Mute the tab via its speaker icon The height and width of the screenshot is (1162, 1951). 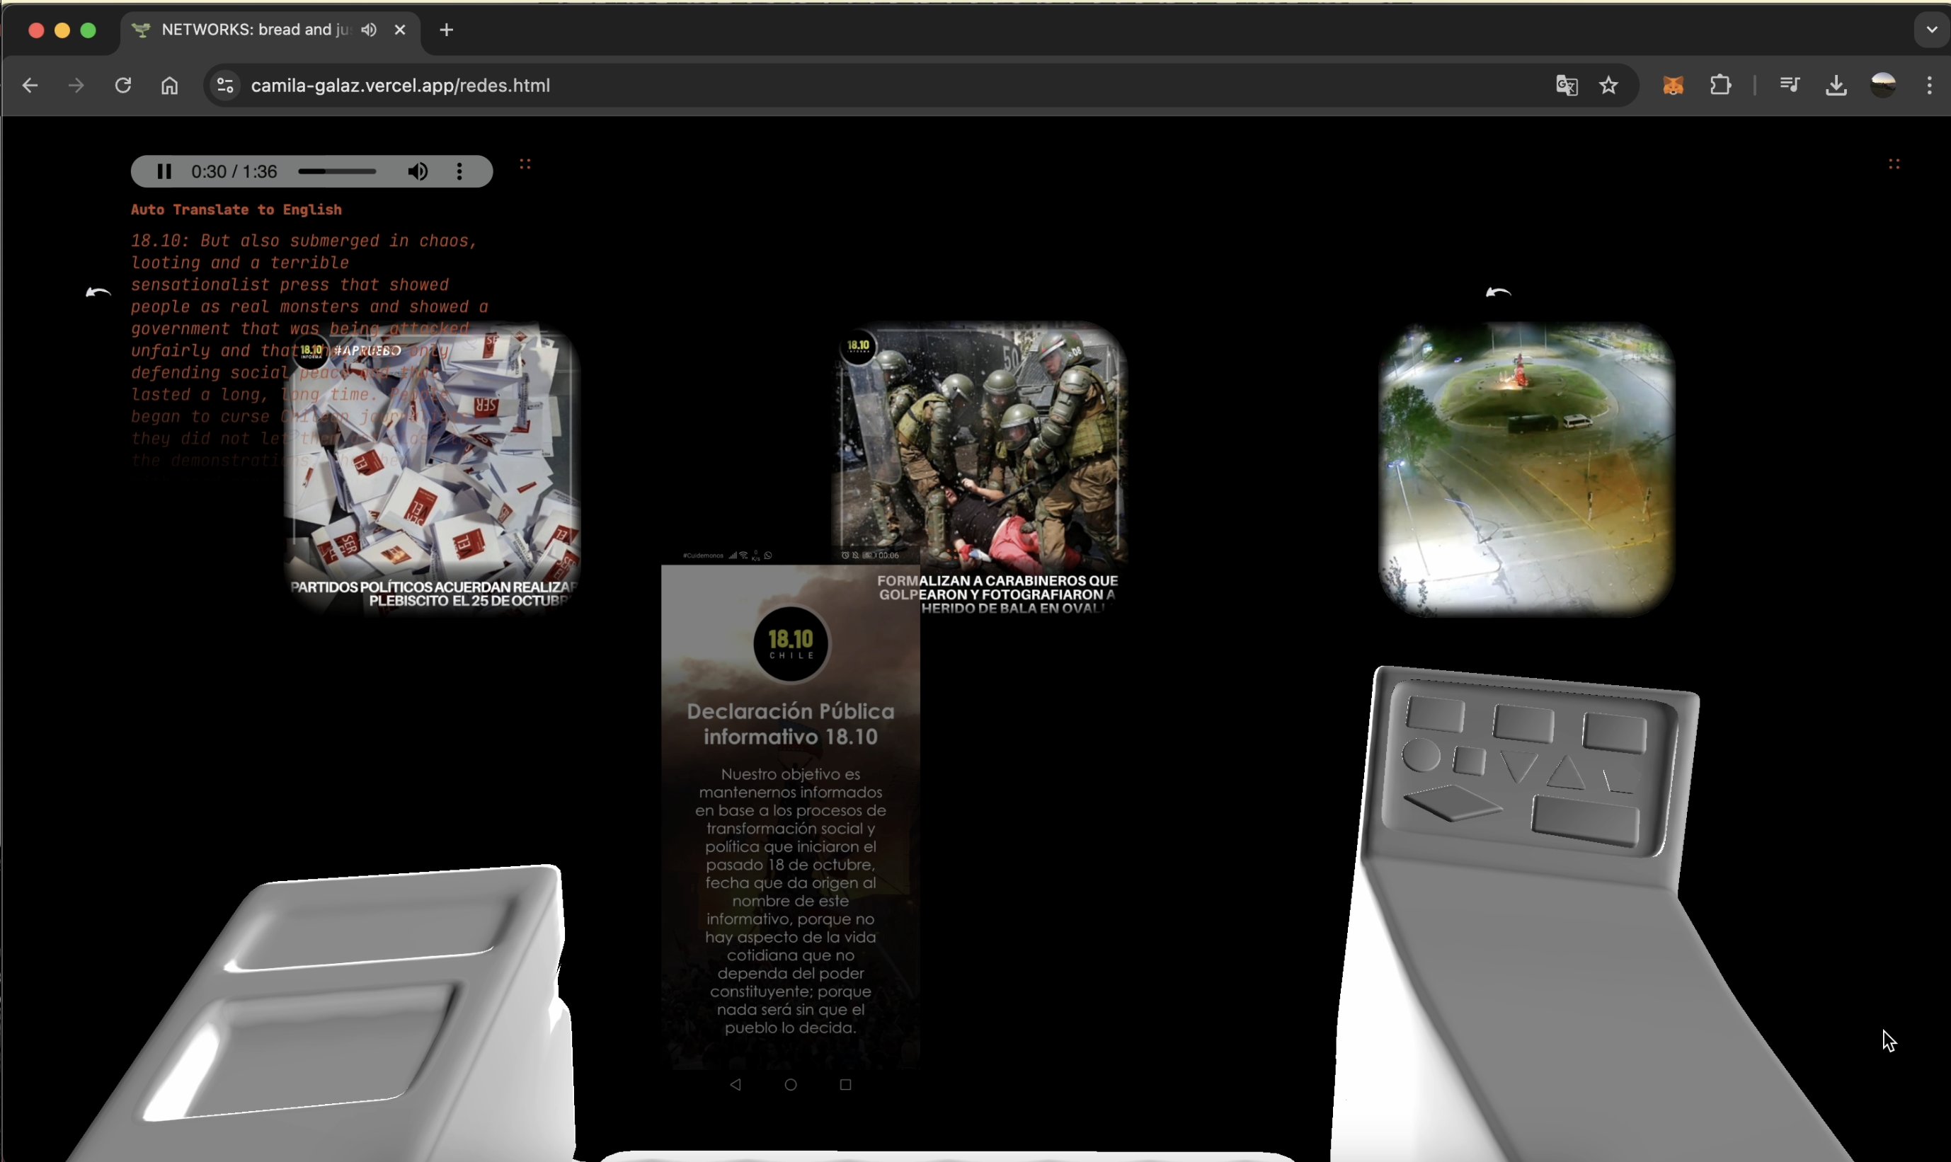(x=369, y=30)
